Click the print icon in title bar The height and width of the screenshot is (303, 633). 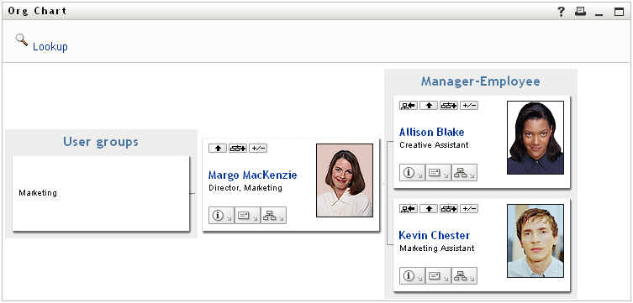tap(581, 12)
